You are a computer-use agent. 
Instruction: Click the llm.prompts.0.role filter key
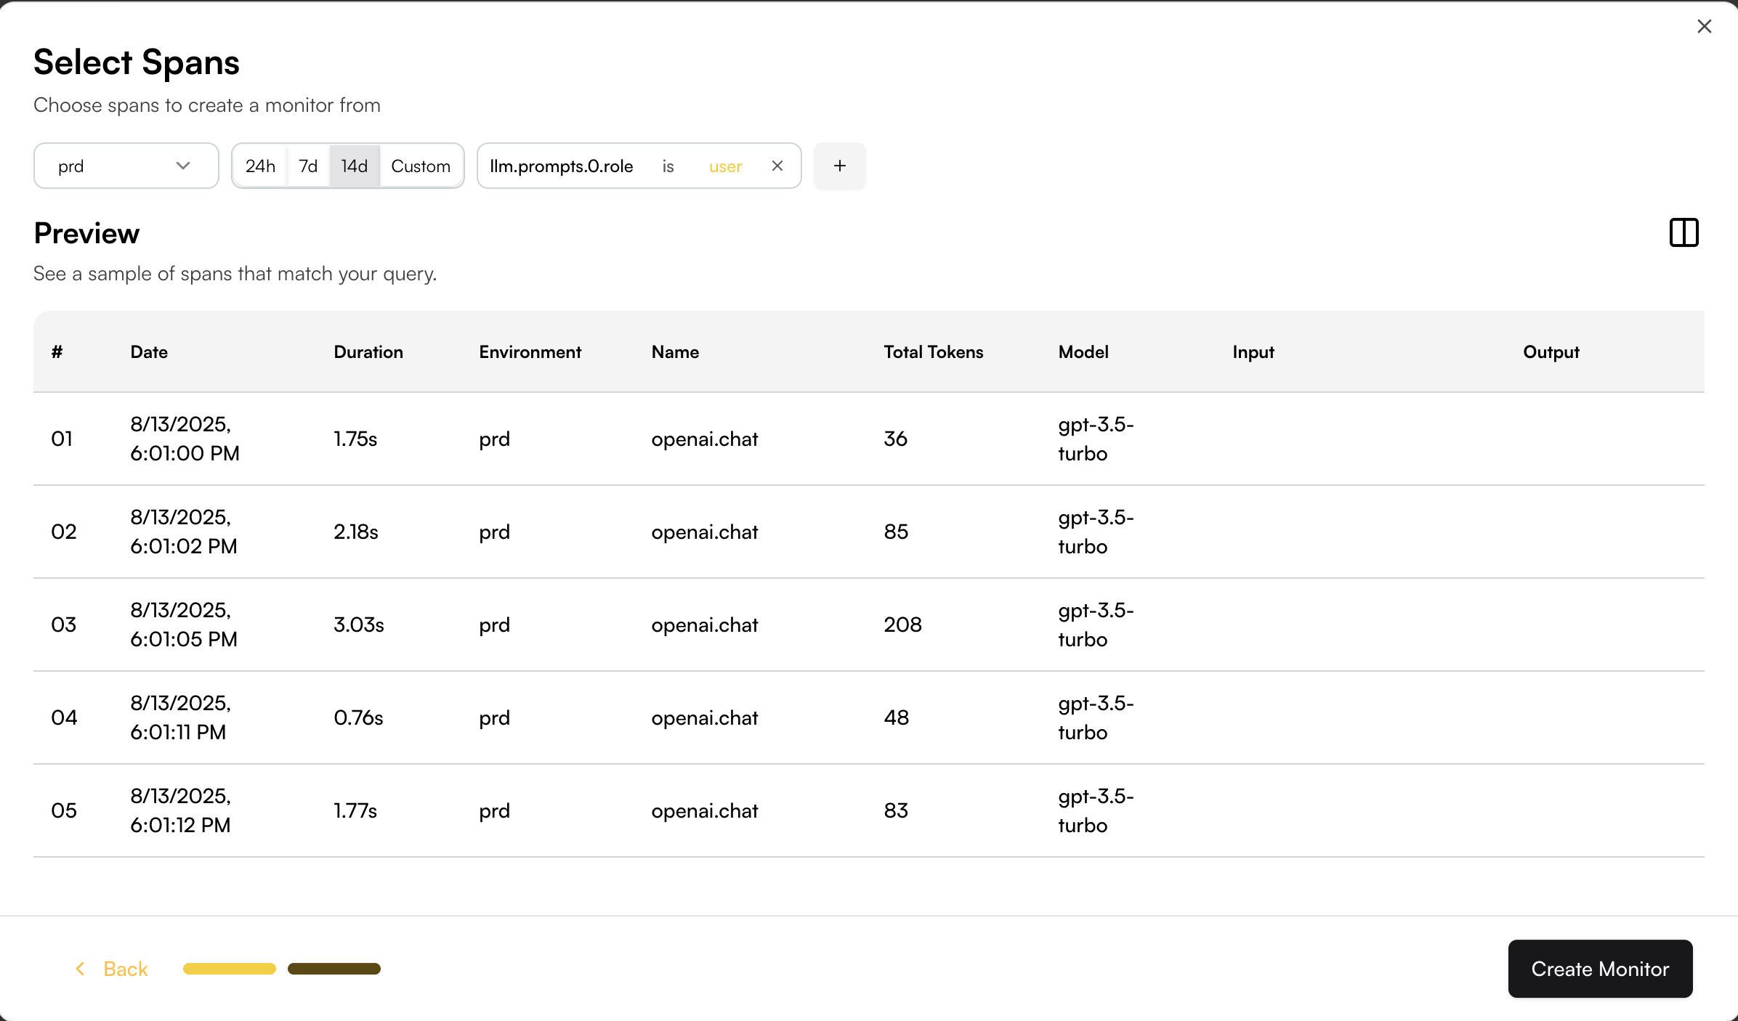[x=562, y=166]
